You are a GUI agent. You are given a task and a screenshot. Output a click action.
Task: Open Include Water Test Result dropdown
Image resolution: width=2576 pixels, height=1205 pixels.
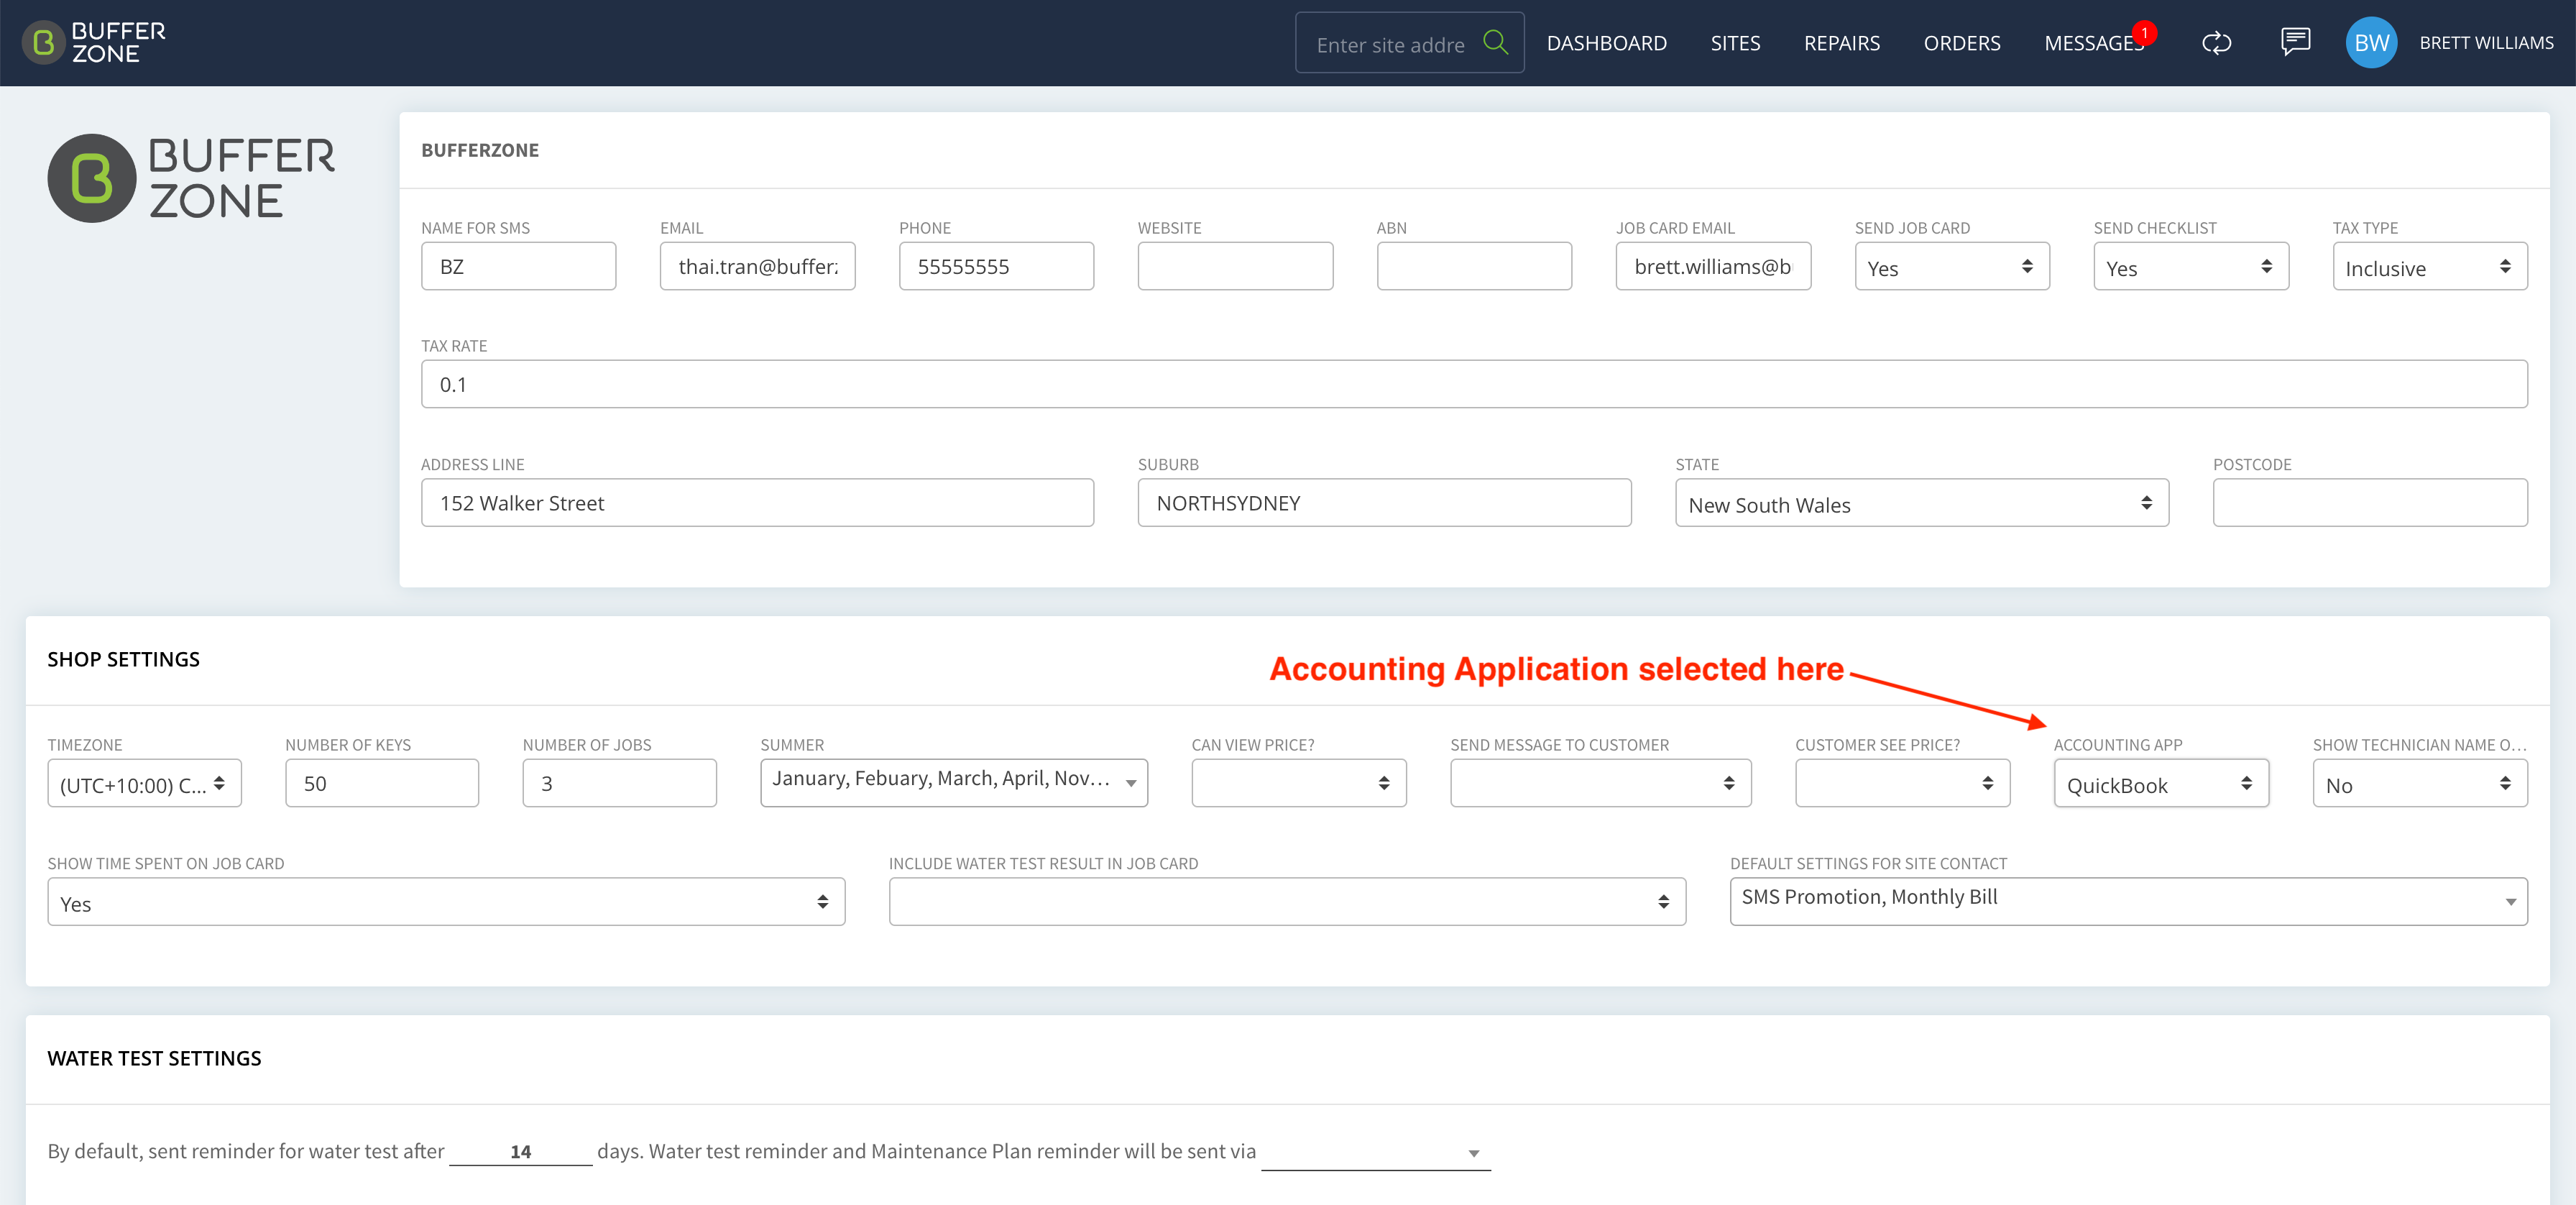(1287, 901)
